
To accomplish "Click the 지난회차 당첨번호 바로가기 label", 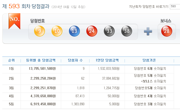I will (149, 7).
